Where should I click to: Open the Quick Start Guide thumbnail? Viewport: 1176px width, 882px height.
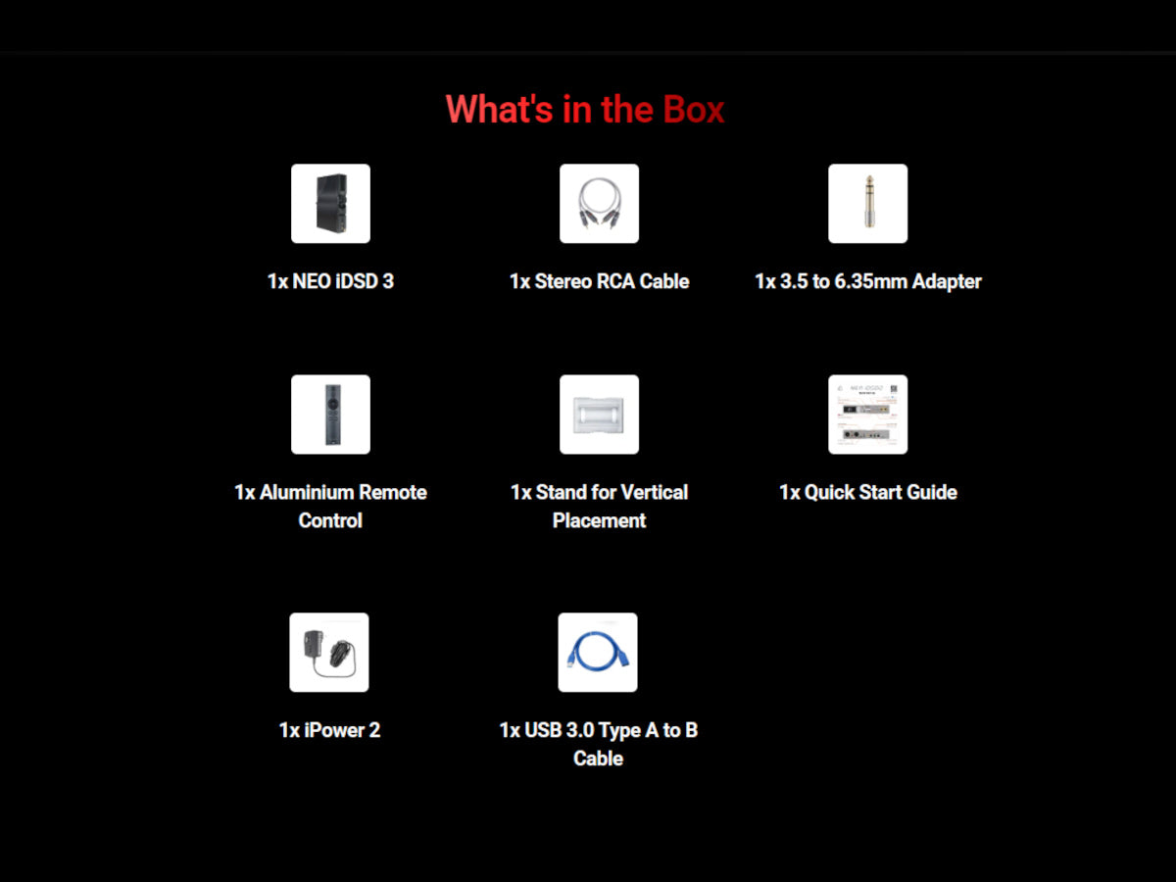point(867,415)
